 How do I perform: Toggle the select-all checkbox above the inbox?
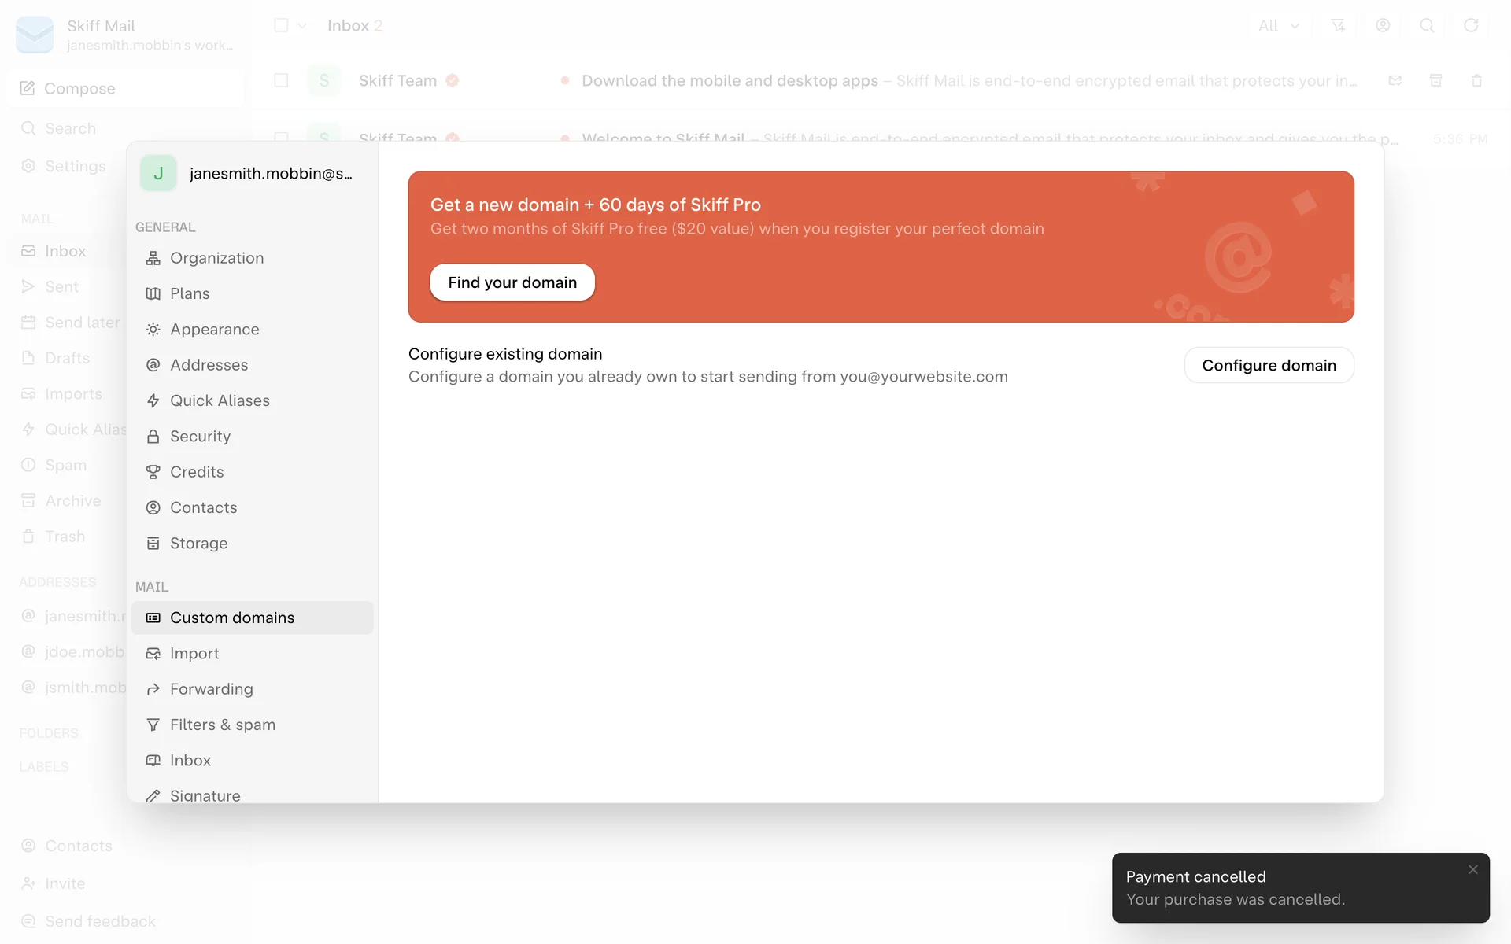pos(281,26)
